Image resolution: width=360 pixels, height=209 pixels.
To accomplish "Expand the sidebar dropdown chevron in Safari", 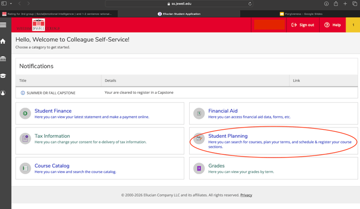I will (11, 4).
